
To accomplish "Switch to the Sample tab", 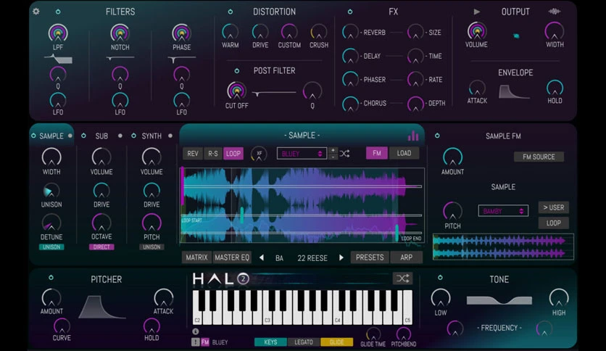I will (51, 136).
